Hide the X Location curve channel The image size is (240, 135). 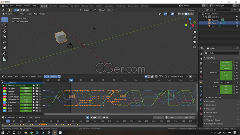pyautogui.click(x=4, y=88)
